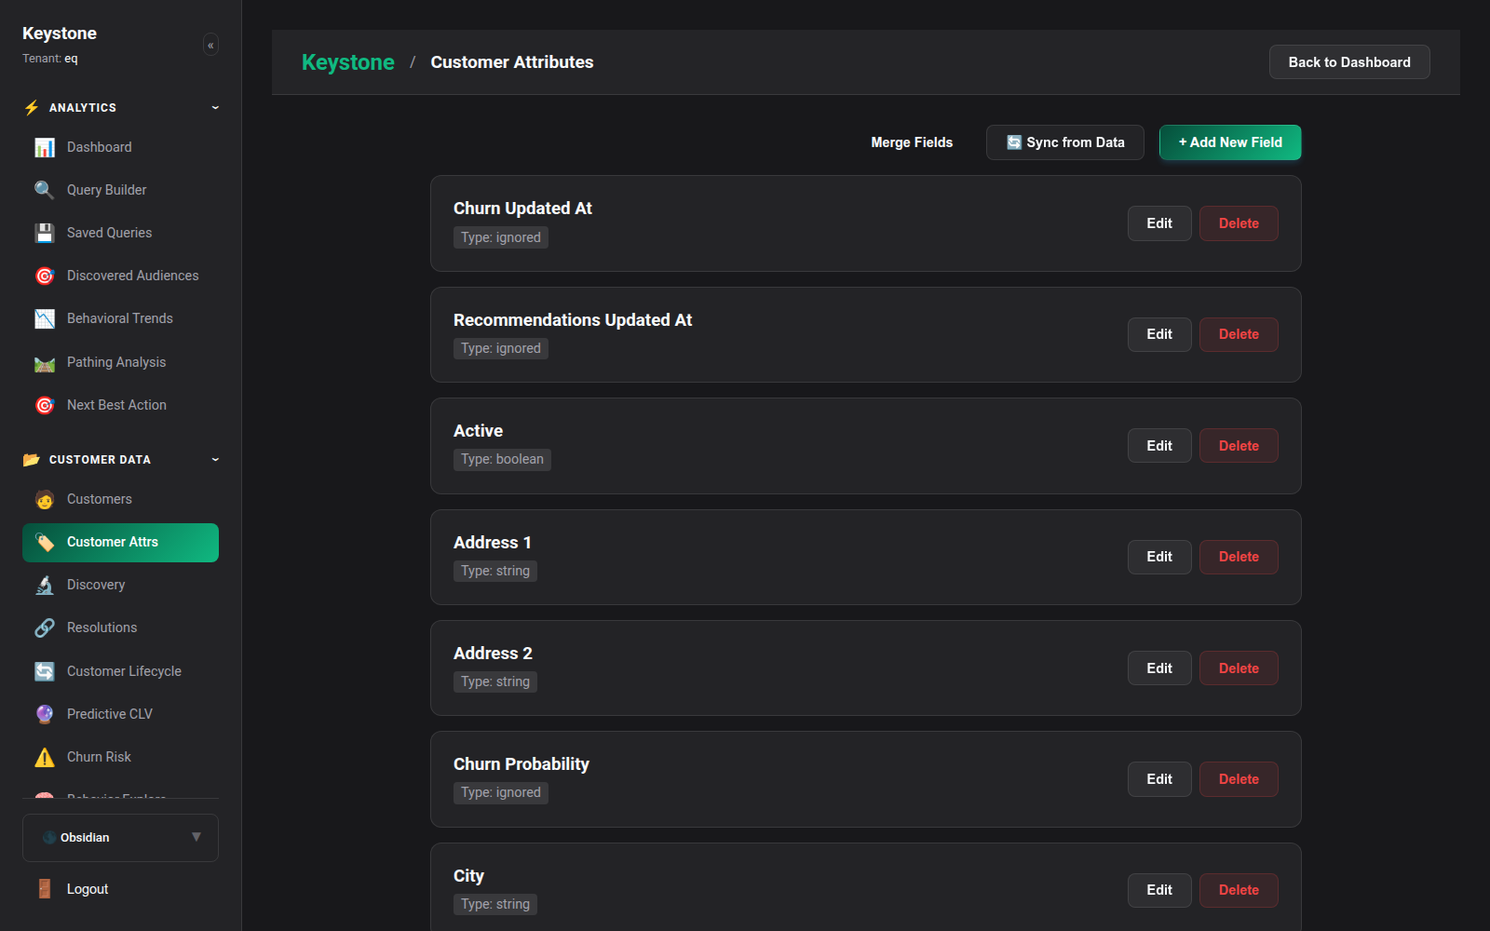This screenshot has height=931, width=1490.
Task: Click the 'Type: ignored' badge under Churn Updated At
Action: 501,237
